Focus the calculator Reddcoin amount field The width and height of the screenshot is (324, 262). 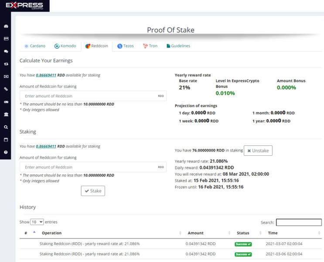pos(93,96)
